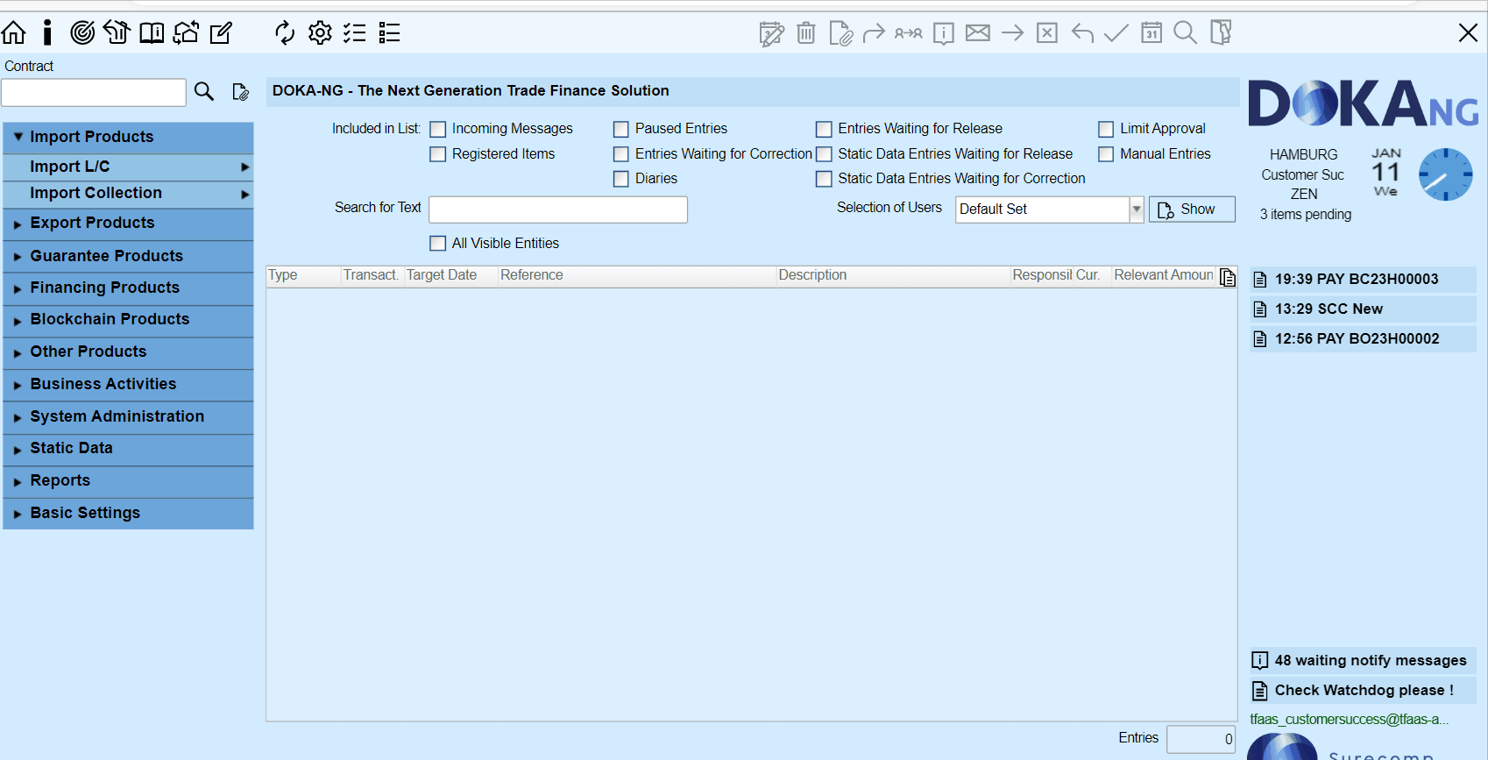The image size is (1488, 760).
Task: Toggle Limit Approval checkbox
Action: (1106, 130)
